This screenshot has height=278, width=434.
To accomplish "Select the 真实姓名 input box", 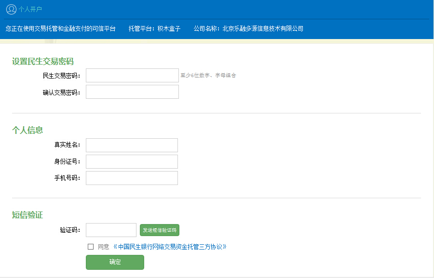I will coord(132,146).
